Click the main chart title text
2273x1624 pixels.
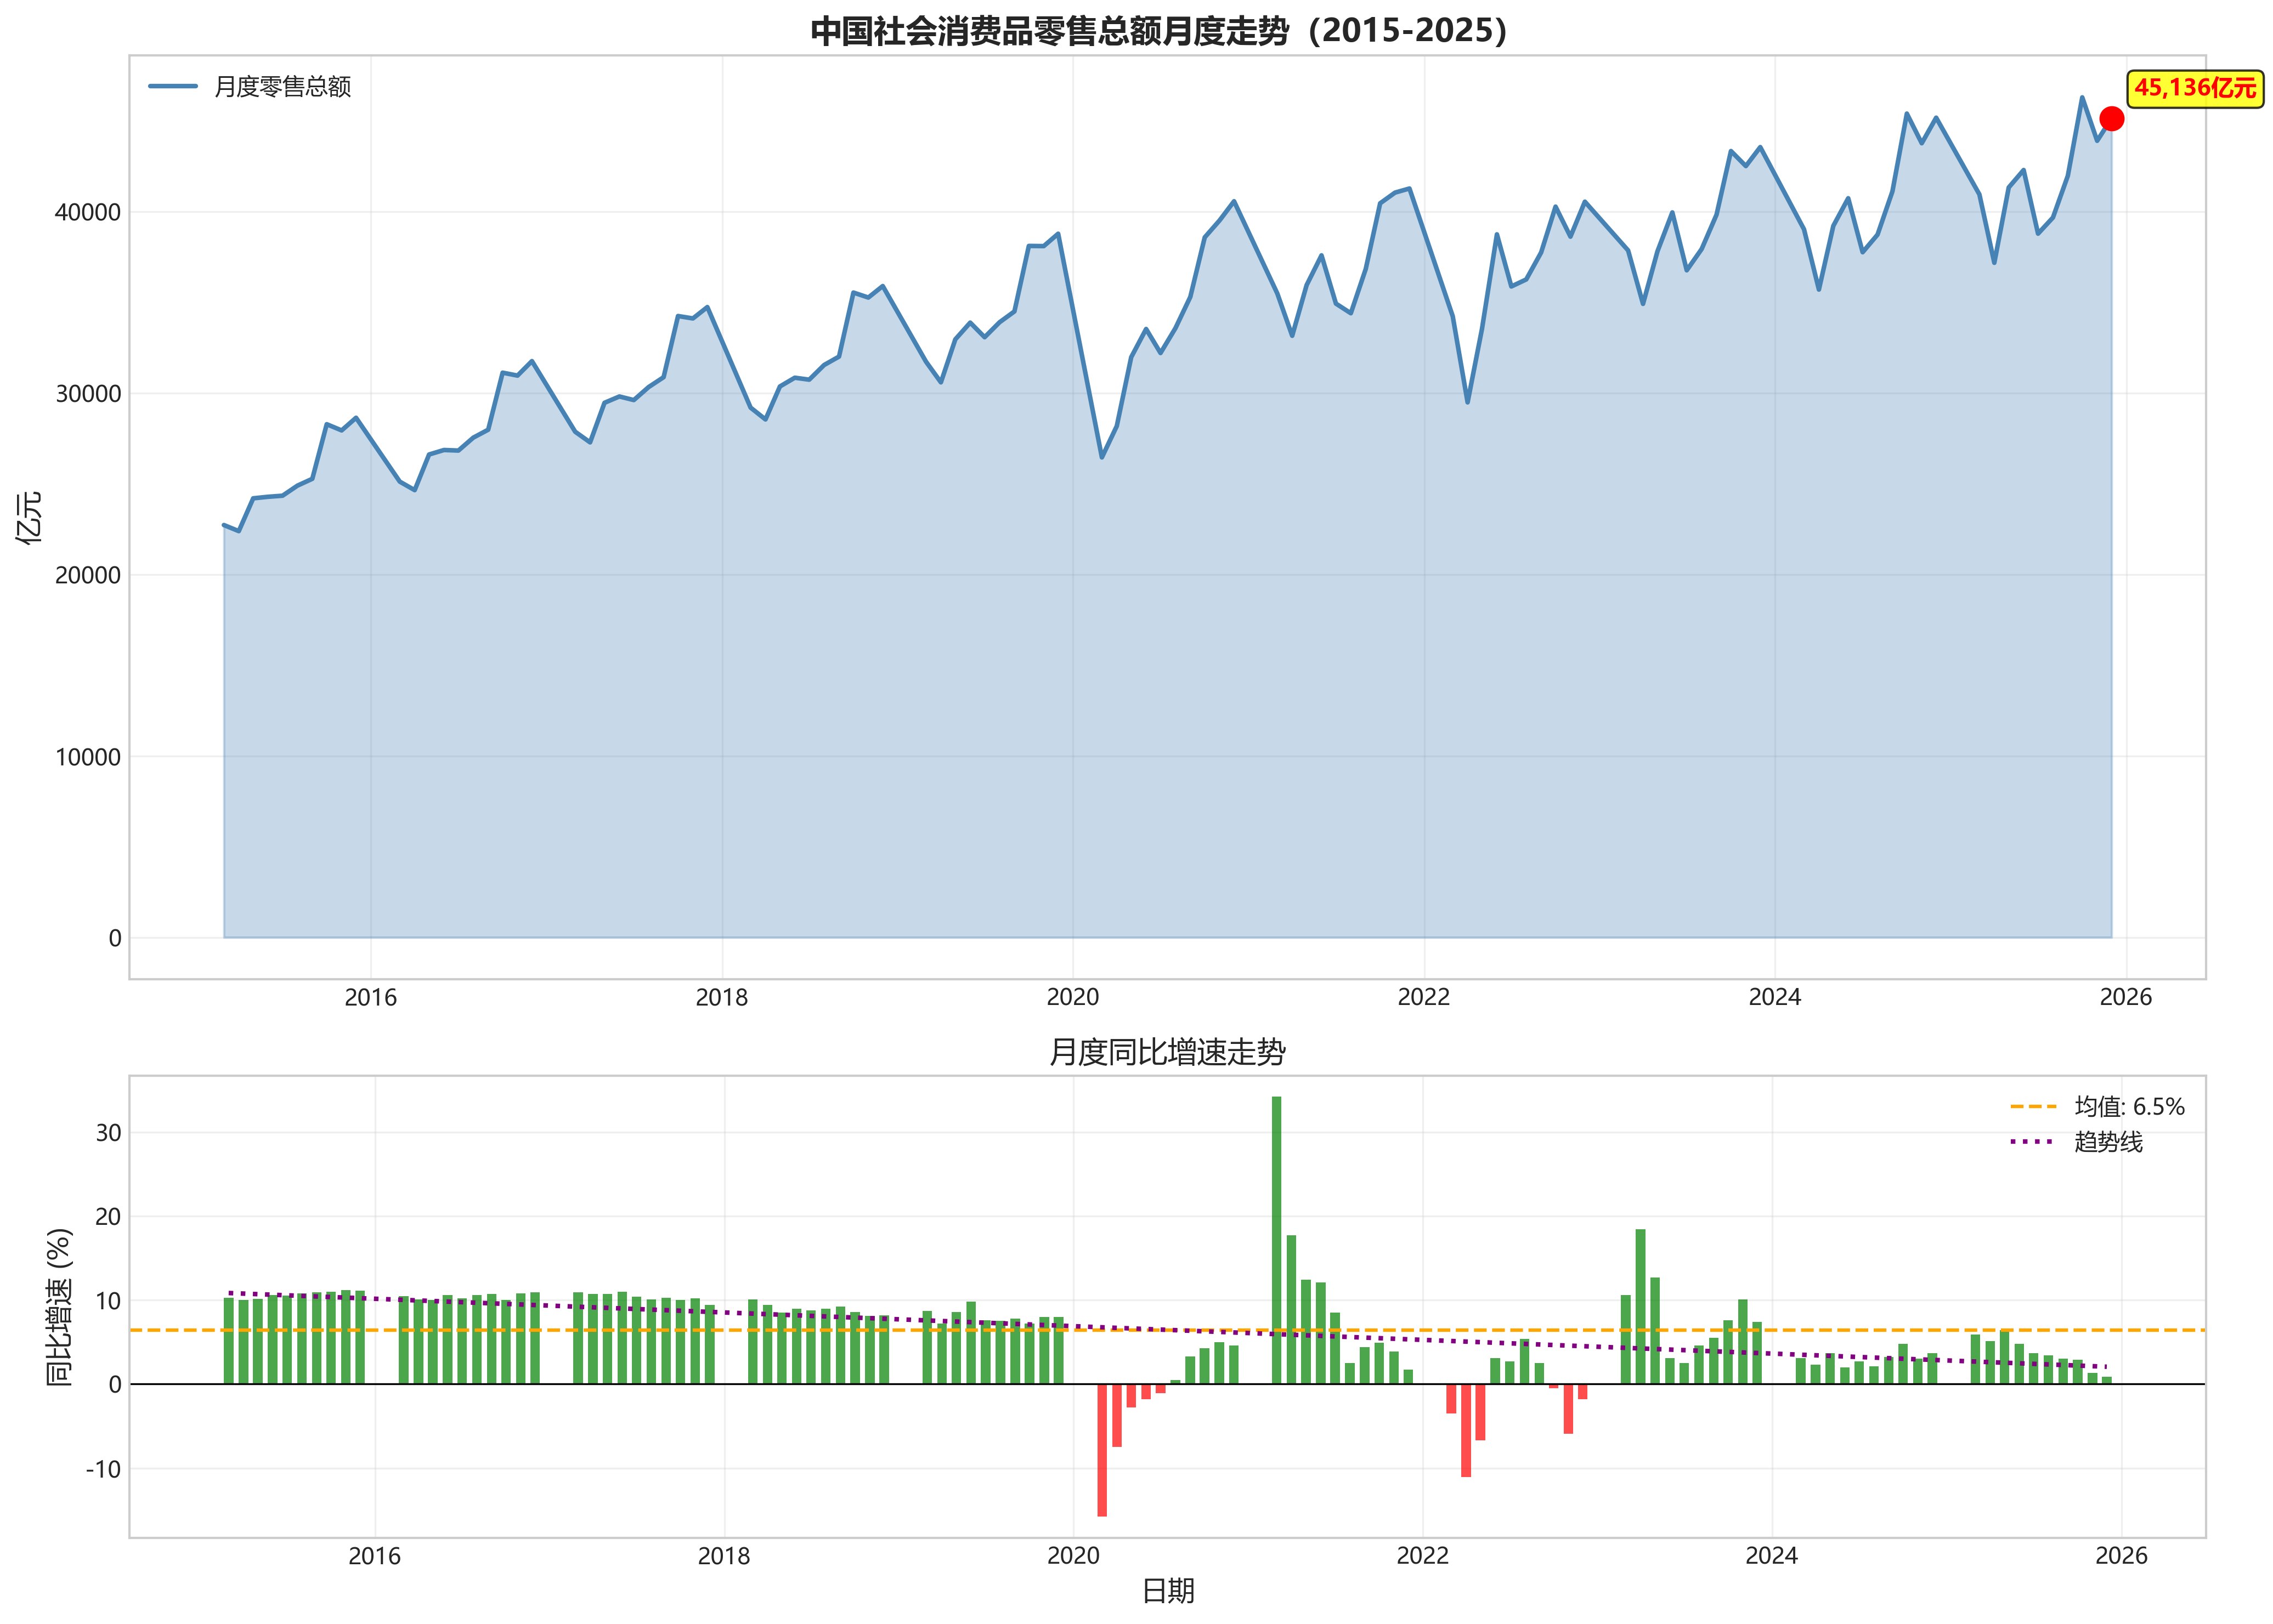(x=1158, y=31)
